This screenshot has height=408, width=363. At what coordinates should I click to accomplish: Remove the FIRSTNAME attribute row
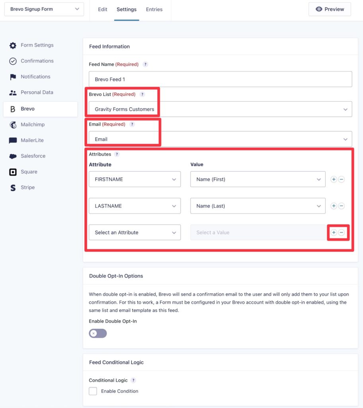coord(342,179)
